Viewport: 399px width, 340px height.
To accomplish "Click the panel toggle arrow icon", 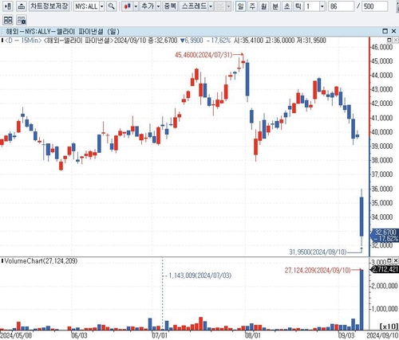I will pos(8,6).
